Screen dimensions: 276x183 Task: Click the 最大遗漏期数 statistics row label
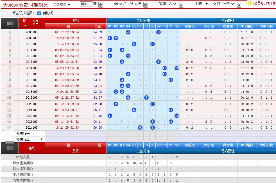pos(23,163)
